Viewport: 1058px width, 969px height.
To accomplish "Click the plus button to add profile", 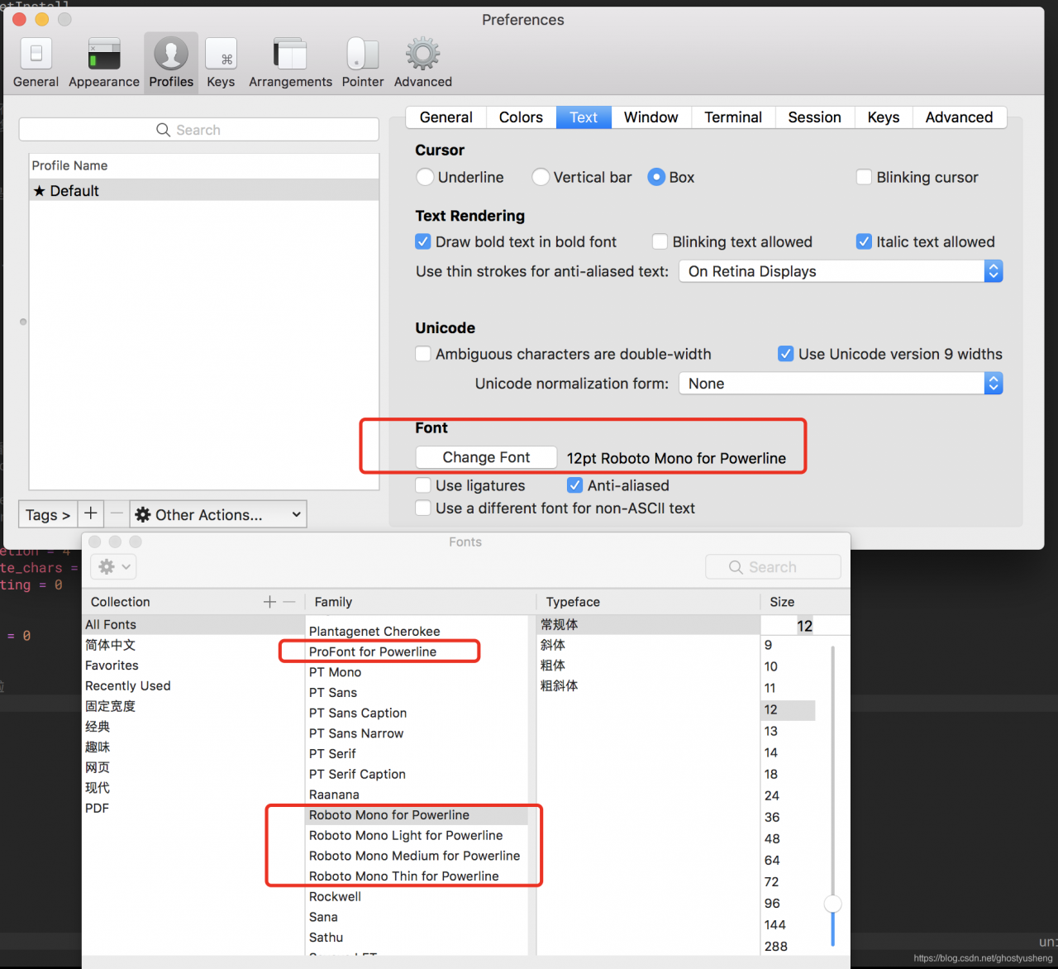I will 91,513.
